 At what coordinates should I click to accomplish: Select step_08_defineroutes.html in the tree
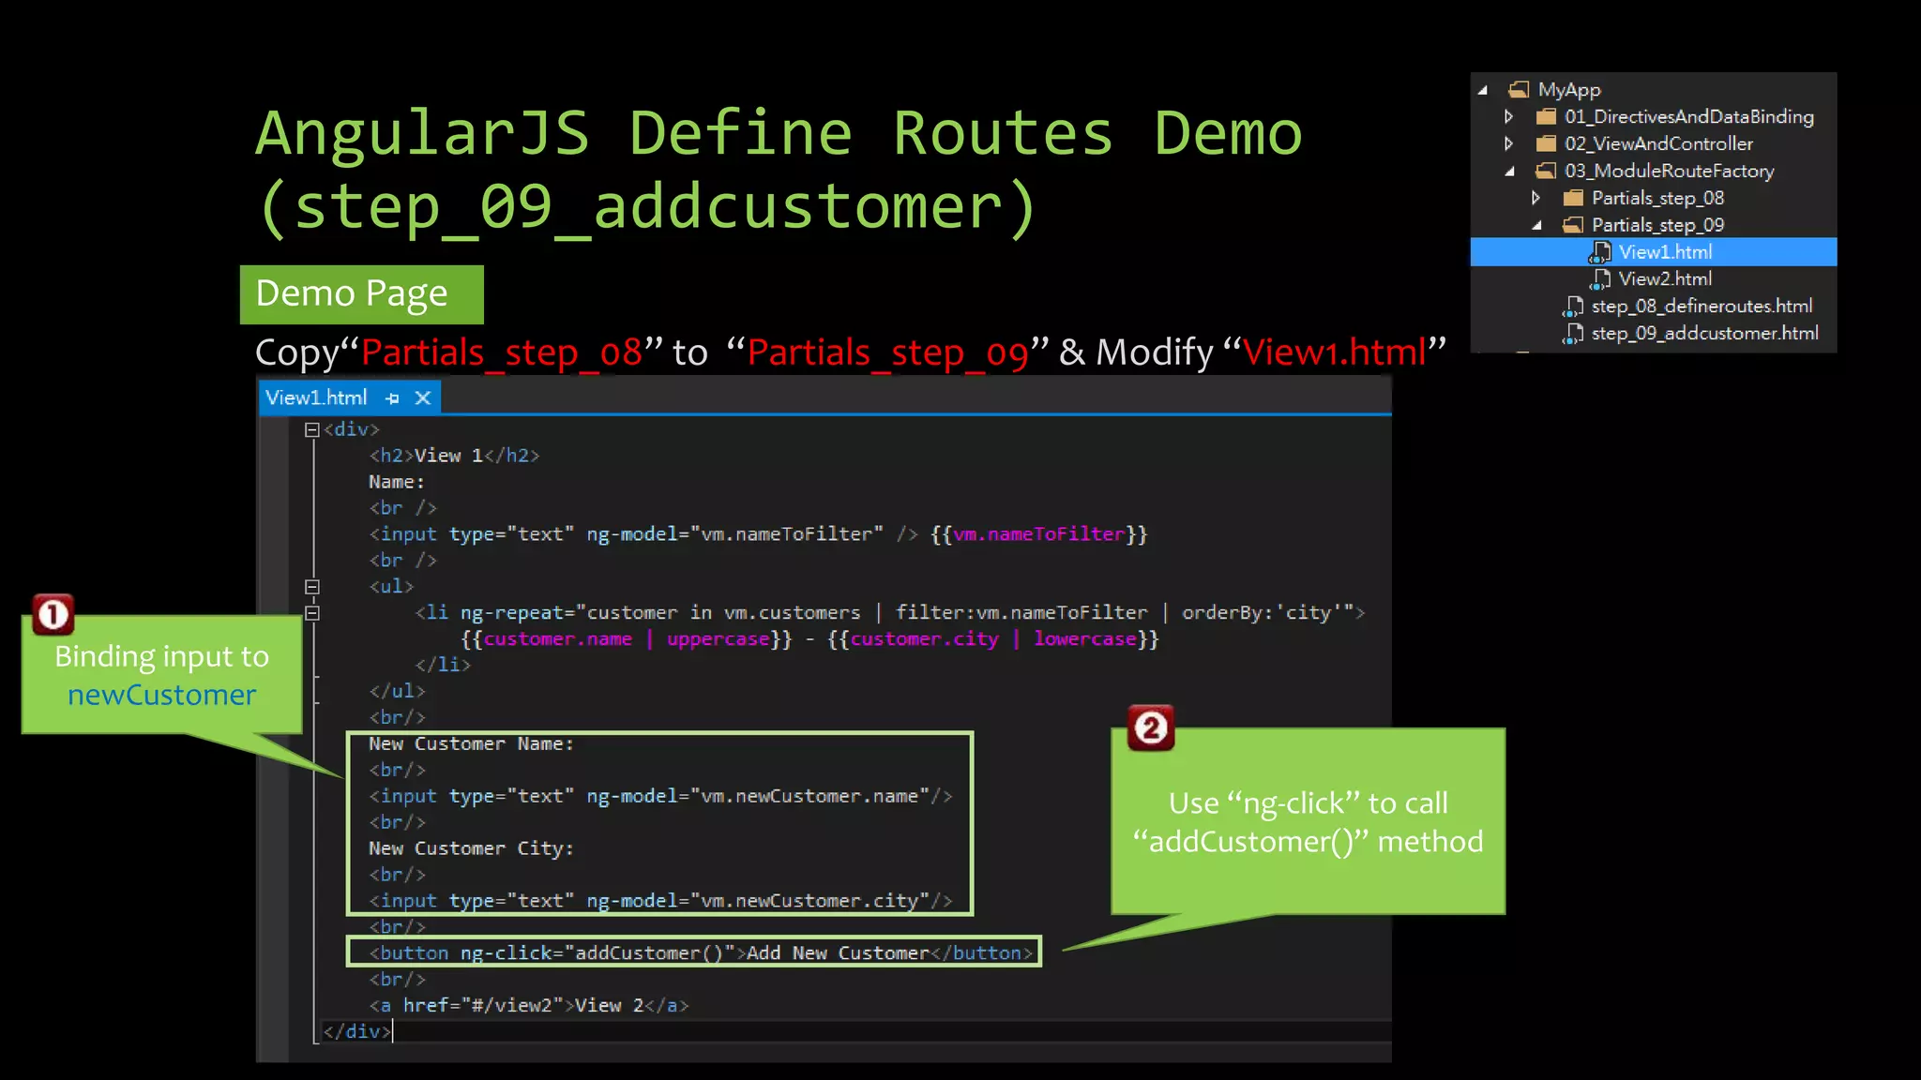coord(1702,307)
